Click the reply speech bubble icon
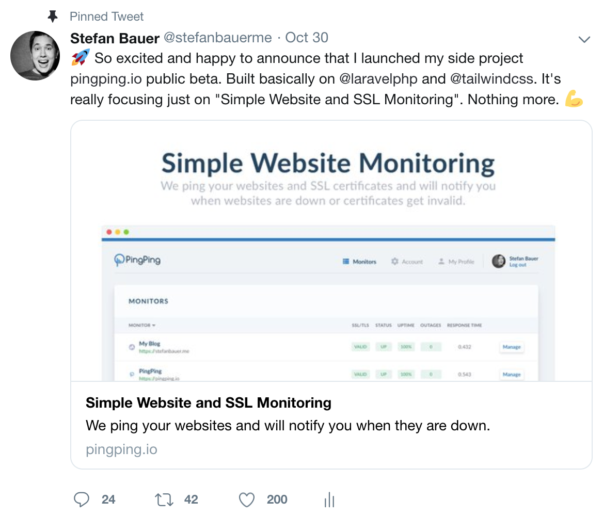Screen dimensions: 603x516 point(81,499)
